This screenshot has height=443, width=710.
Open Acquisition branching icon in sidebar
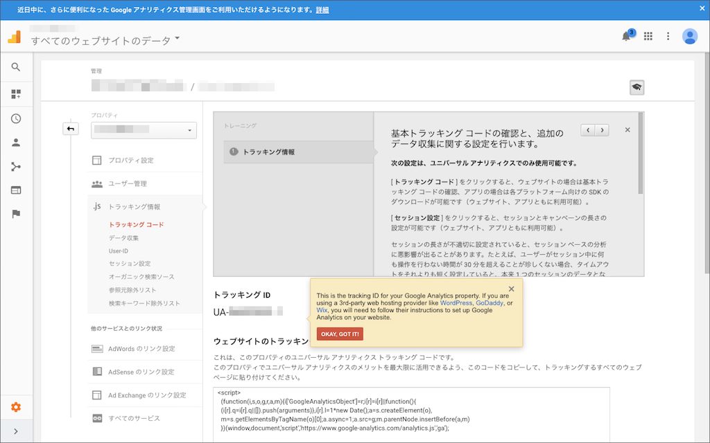(x=16, y=167)
